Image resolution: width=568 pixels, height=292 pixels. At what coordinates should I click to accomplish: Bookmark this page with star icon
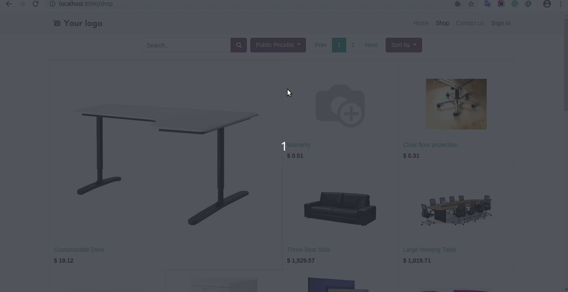[x=471, y=4]
